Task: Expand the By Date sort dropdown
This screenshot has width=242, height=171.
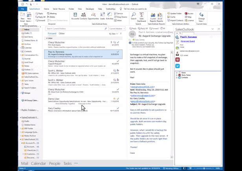Action: click(114, 34)
